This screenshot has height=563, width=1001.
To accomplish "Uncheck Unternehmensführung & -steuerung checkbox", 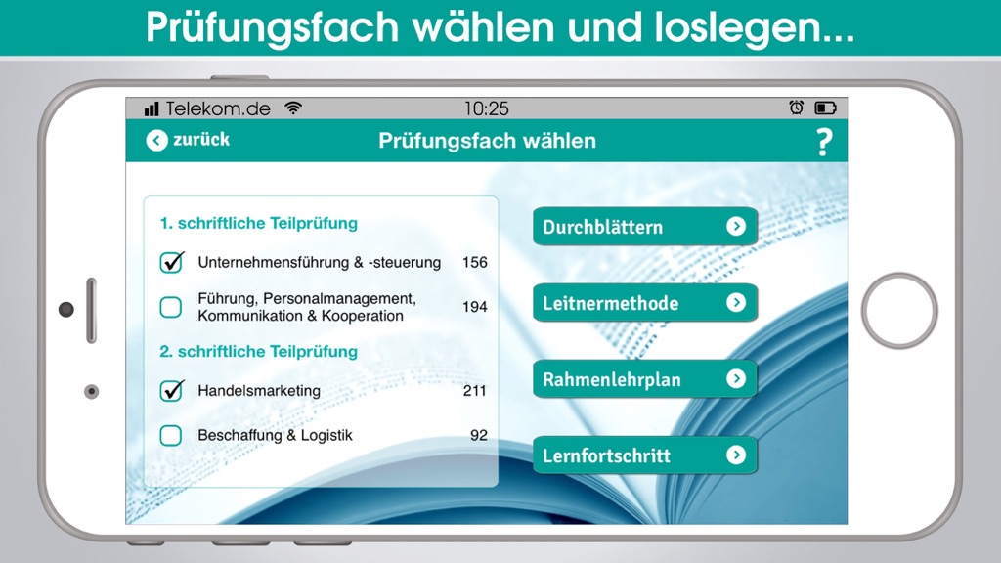I will click(x=172, y=262).
